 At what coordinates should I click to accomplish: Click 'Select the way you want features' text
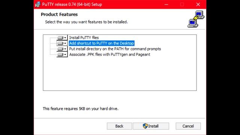(86, 22)
